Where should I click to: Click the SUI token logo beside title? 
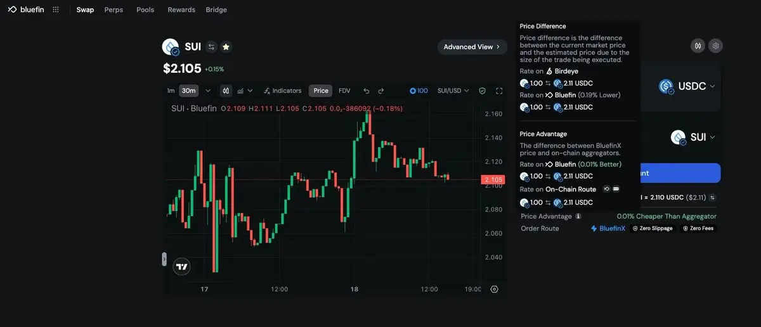pyautogui.click(x=171, y=47)
